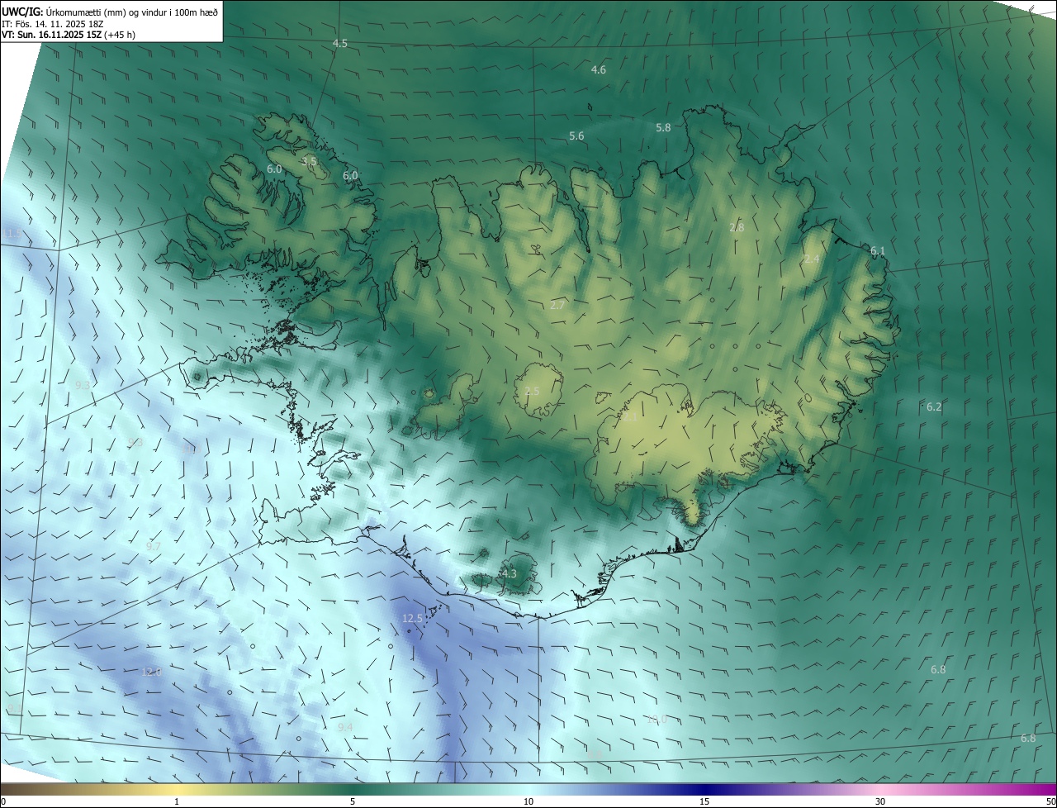Select the 4.3 label on the southern glacier

click(509, 573)
